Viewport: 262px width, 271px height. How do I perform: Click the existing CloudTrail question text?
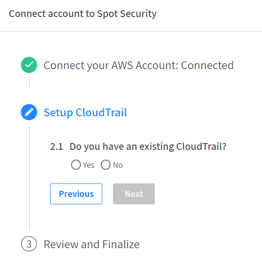pos(148,146)
